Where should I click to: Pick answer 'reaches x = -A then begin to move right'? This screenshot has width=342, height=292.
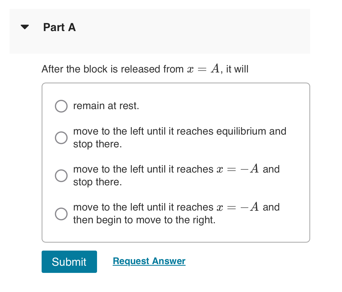pos(61,213)
